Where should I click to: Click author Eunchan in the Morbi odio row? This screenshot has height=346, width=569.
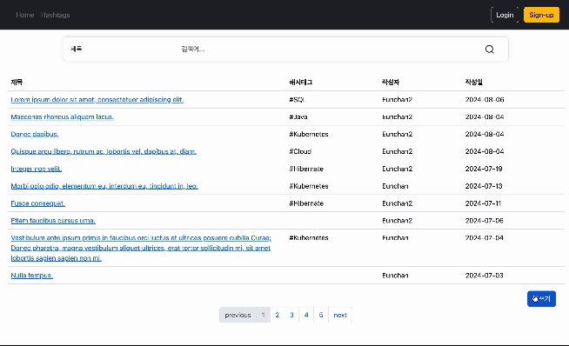coord(395,186)
